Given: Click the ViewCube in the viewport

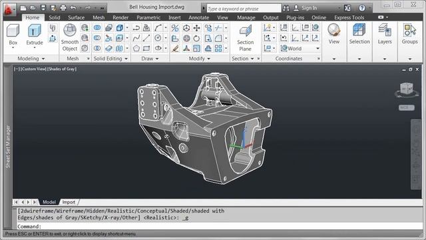Looking at the screenshot, I should pos(407,89).
